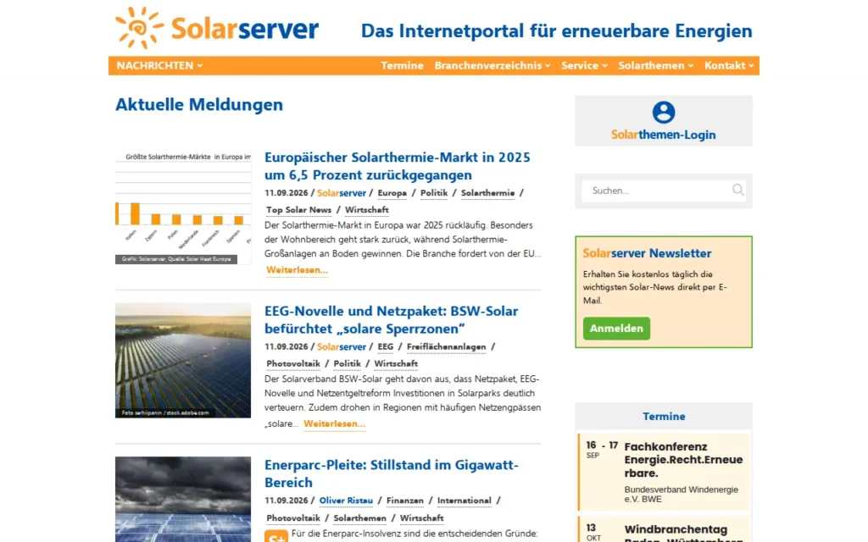Viewport: 868px width, 542px height.
Task: Click Weiterlesen under the Solarthermie article
Action: (x=297, y=270)
